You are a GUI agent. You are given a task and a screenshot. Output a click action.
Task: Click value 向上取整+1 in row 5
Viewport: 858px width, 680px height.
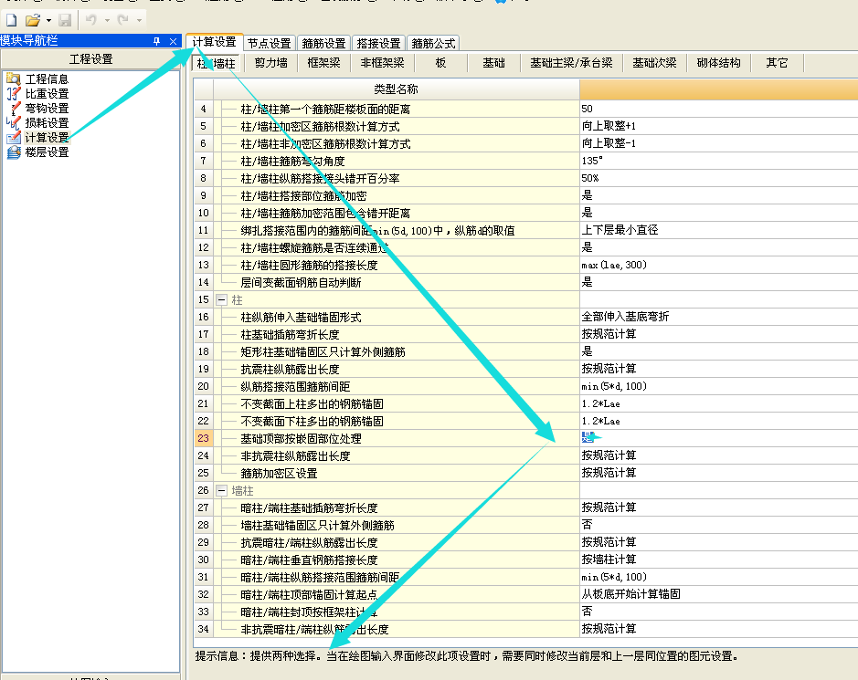point(609,126)
